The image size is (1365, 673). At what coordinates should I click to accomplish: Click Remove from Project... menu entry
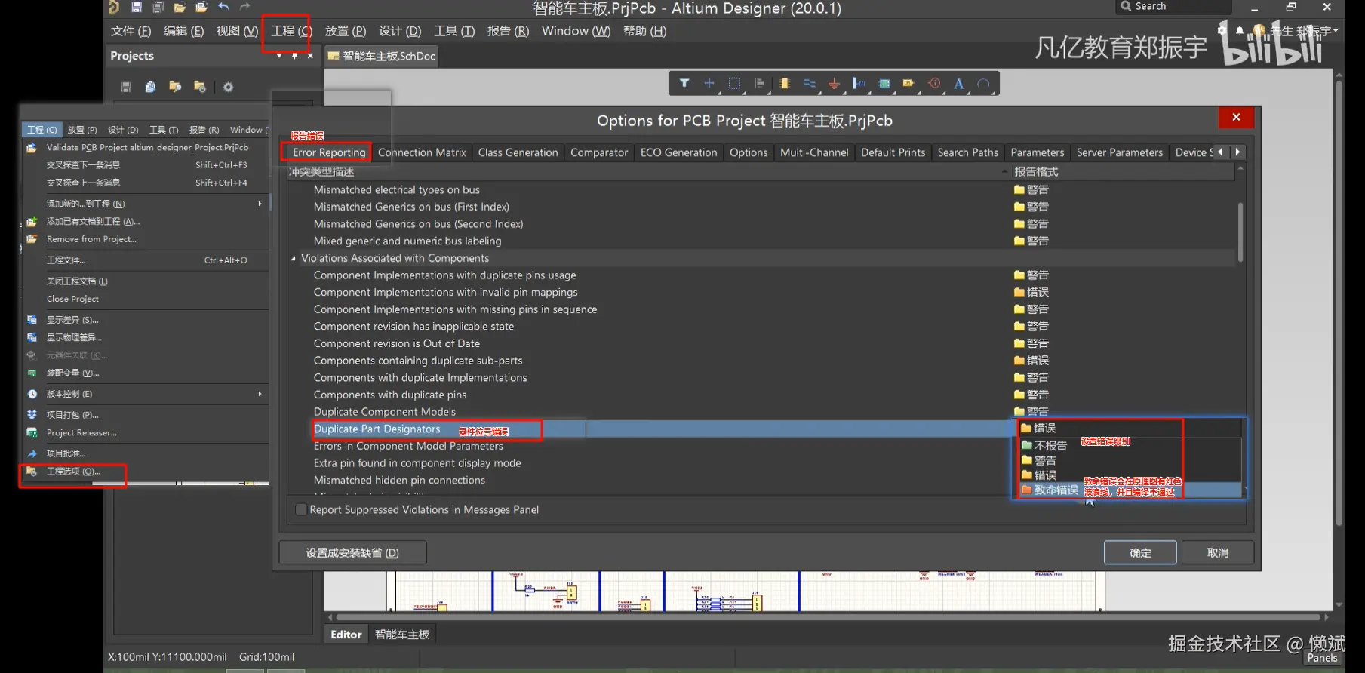(91, 239)
